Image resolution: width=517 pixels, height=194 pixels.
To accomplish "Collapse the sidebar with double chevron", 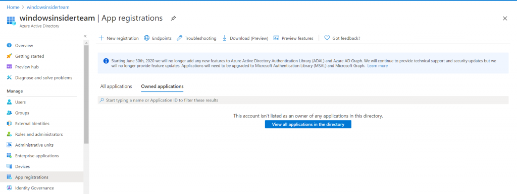I will [x=85, y=36].
